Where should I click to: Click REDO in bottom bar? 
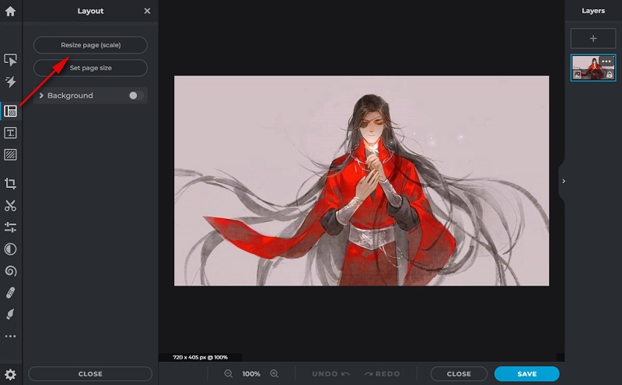click(382, 374)
